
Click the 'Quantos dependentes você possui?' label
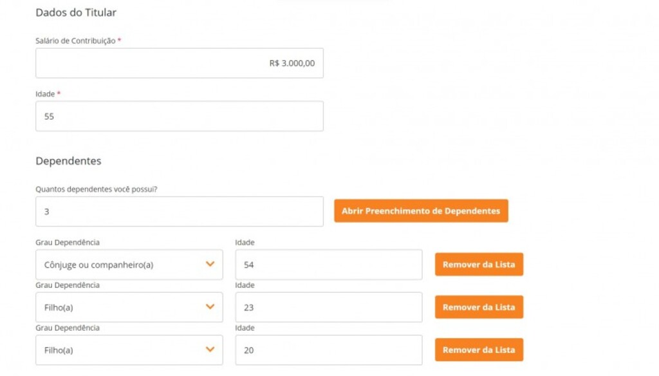click(x=97, y=190)
